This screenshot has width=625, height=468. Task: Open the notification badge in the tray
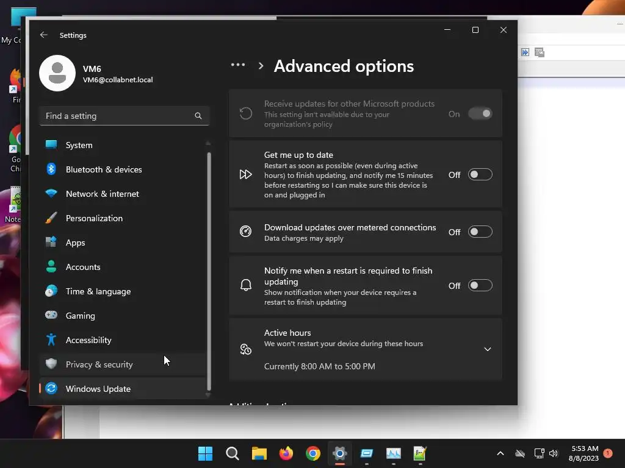click(608, 453)
